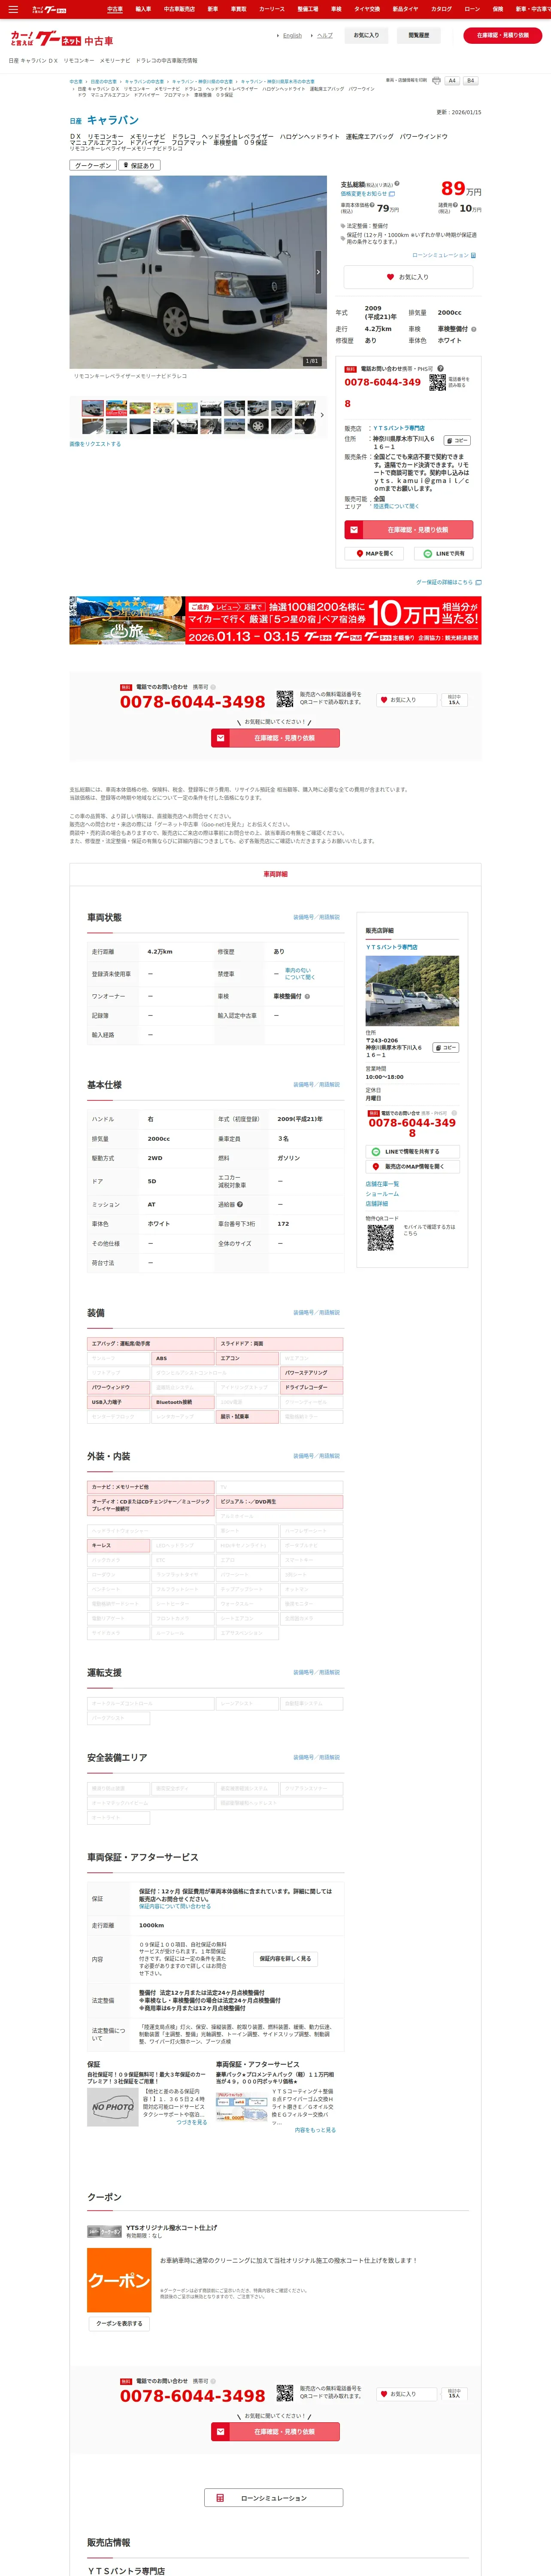551x2576 pixels.
Task: Click heart お気に入り button in mid-page phone section
Action: 407,700
